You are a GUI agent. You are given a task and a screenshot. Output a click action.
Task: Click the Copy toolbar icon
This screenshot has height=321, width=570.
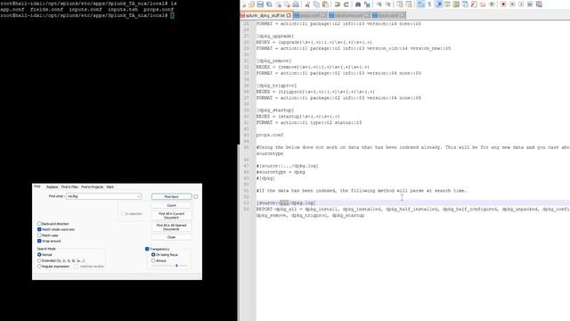click(x=317, y=4)
